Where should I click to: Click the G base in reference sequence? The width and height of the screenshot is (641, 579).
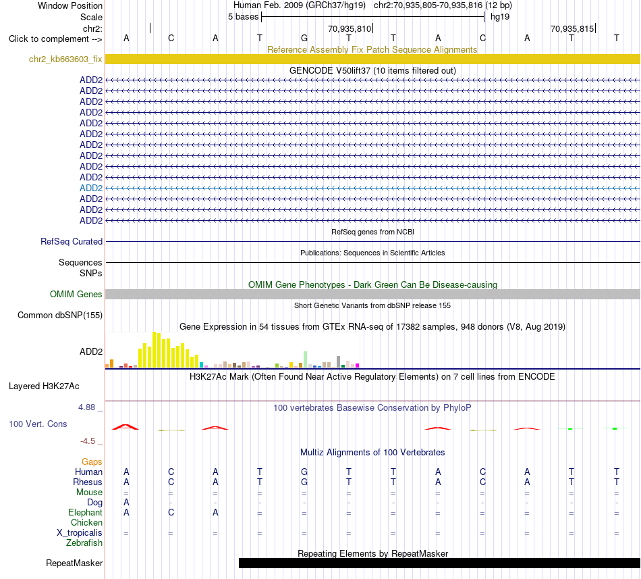coord(304,38)
